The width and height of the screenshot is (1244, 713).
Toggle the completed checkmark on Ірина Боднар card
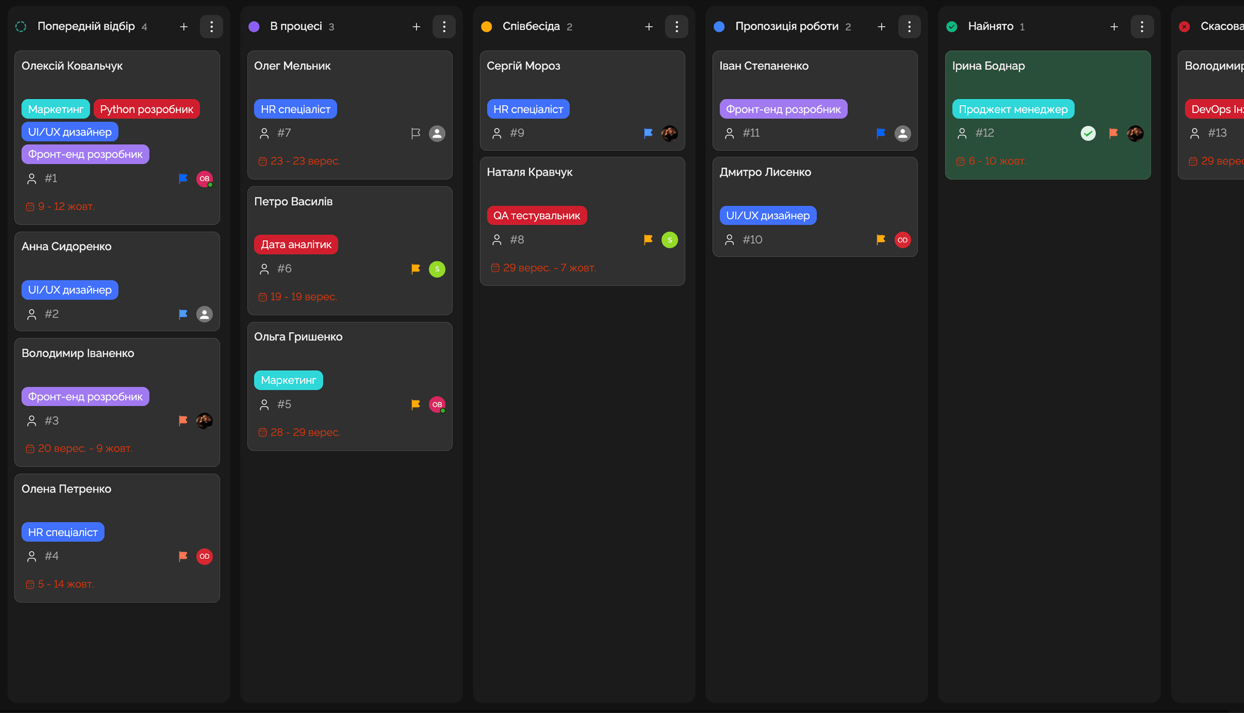(x=1088, y=133)
